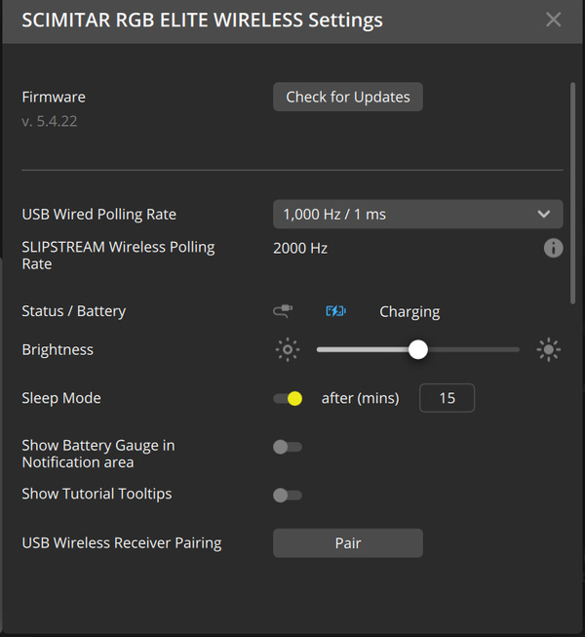Click the blue battery charging icon
The image size is (585, 637).
coord(335,311)
